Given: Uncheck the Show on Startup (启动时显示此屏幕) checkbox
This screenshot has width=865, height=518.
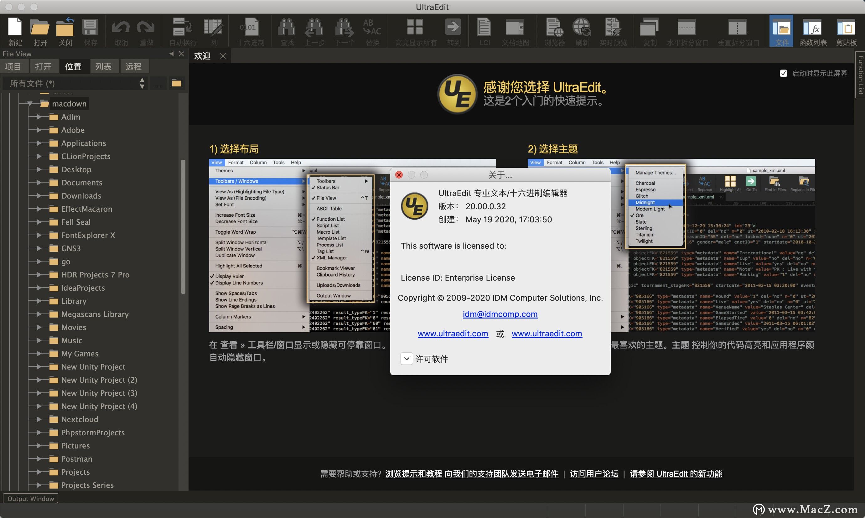Looking at the screenshot, I should pyautogui.click(x=783, y=73).
